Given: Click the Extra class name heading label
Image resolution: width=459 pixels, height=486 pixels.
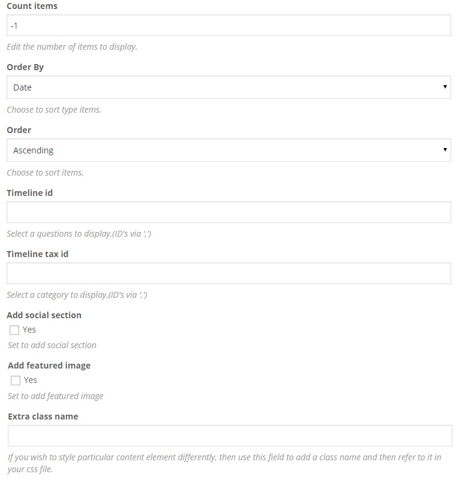Looking at the screenshot, I should point(43,416).
